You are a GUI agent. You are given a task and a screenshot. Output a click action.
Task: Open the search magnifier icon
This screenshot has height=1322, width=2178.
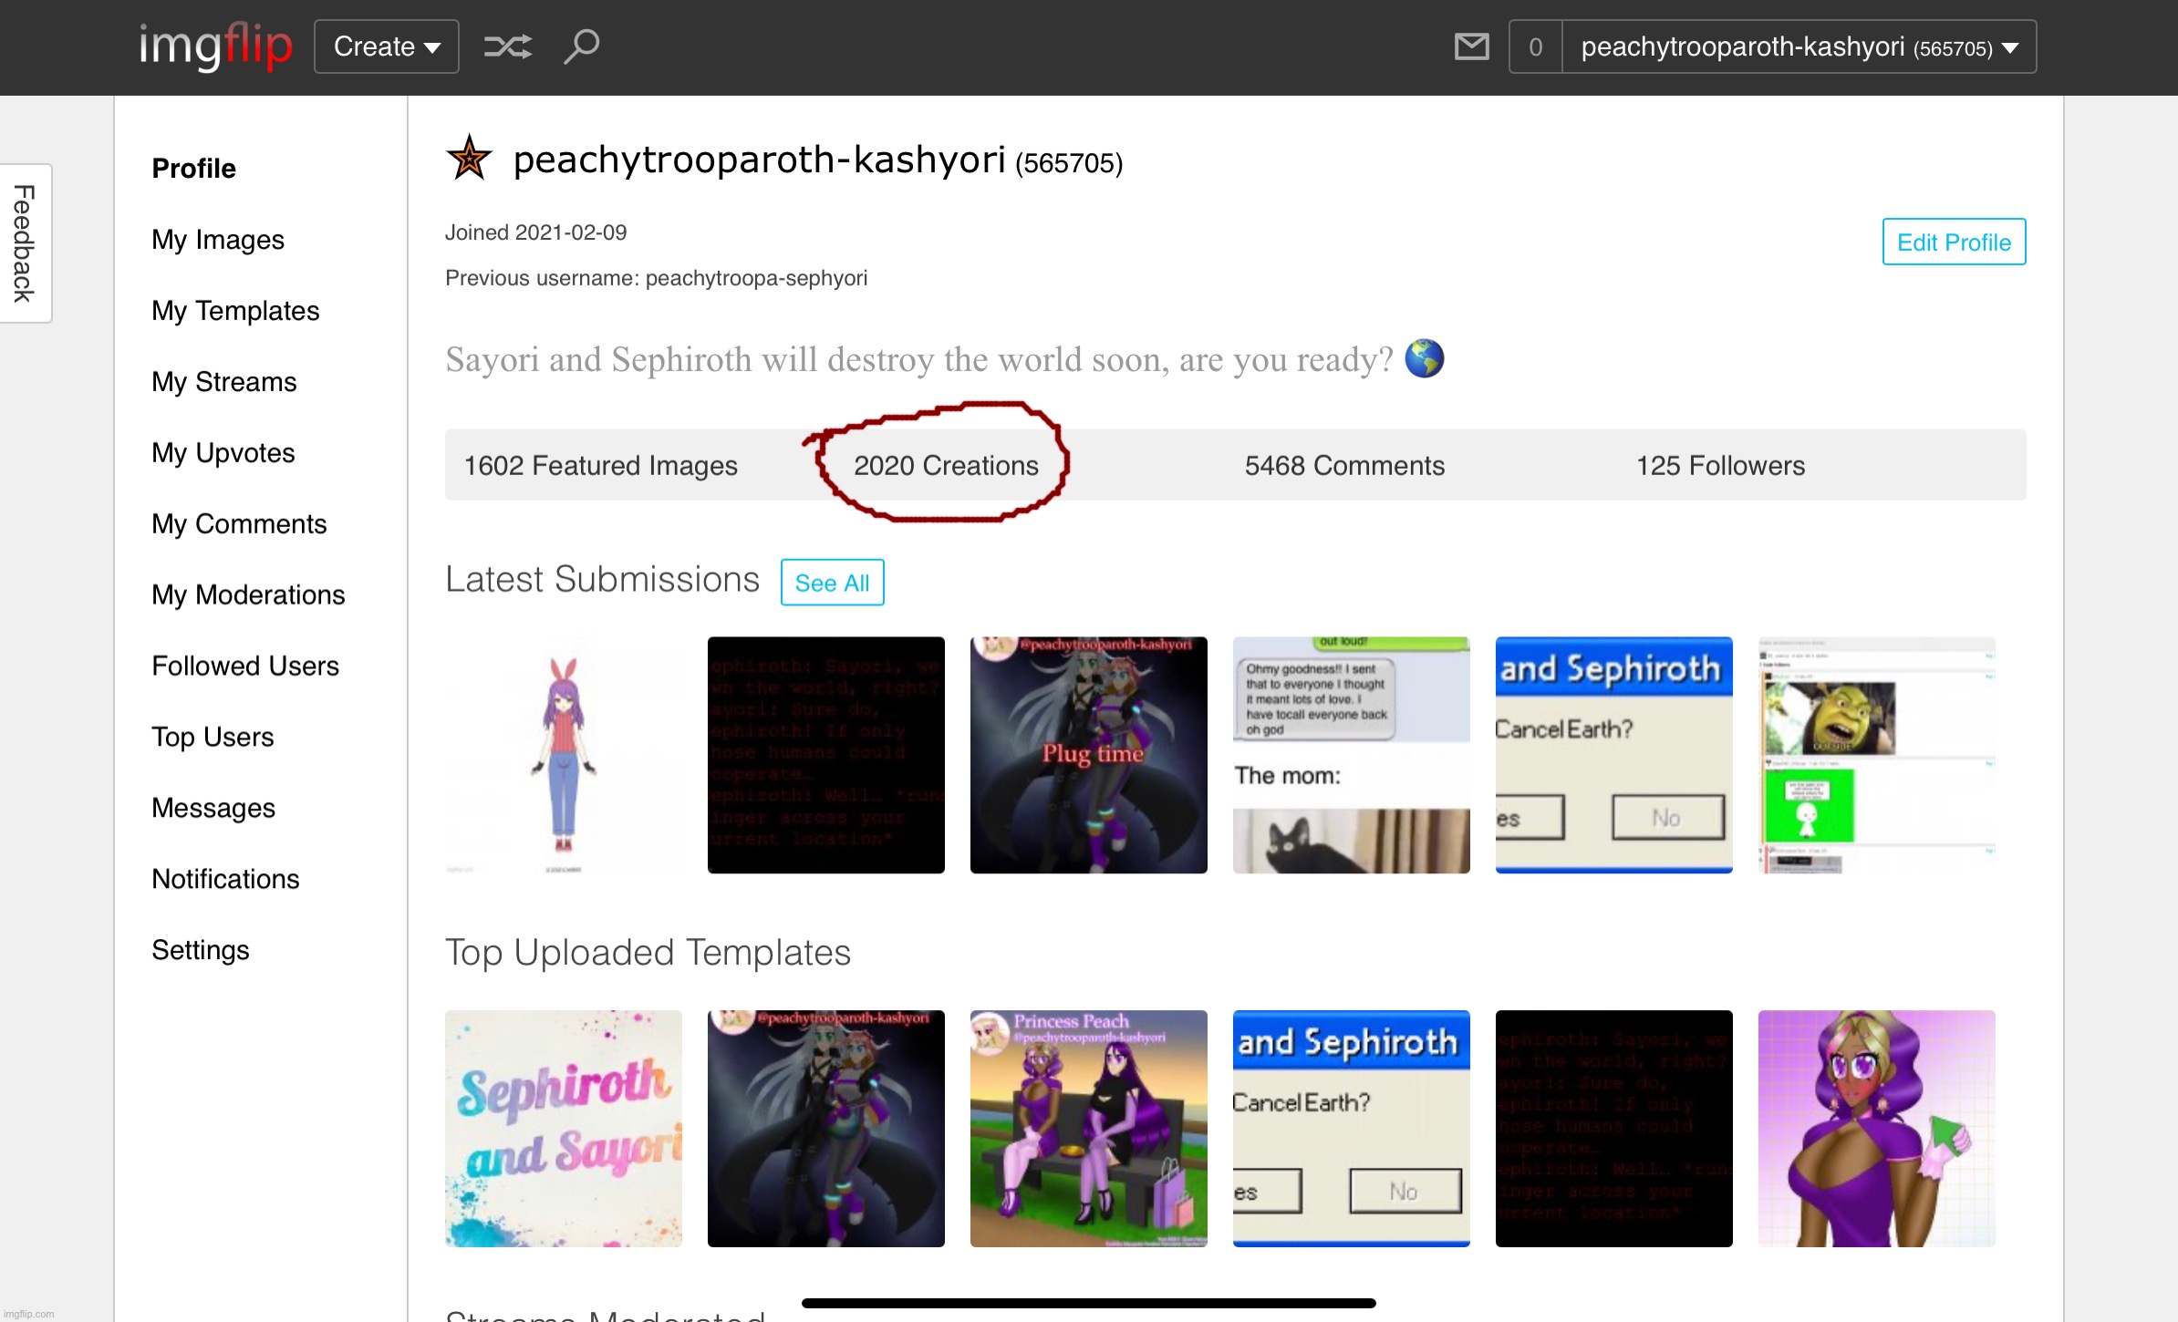pyautogui.click(x=581, y=46)
